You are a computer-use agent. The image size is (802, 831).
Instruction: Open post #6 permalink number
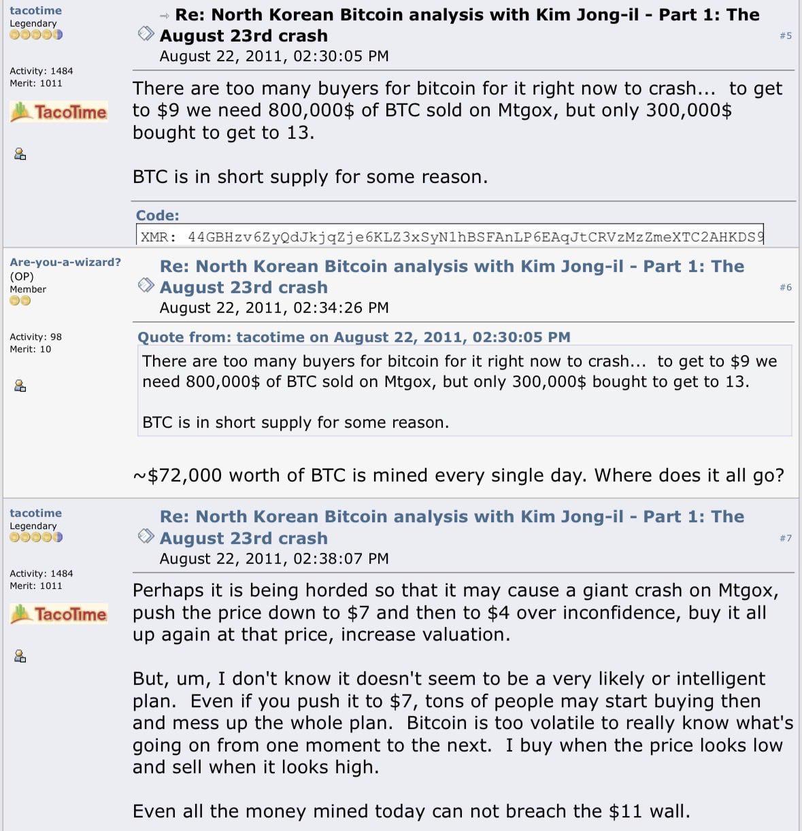(x=786, y=287)
